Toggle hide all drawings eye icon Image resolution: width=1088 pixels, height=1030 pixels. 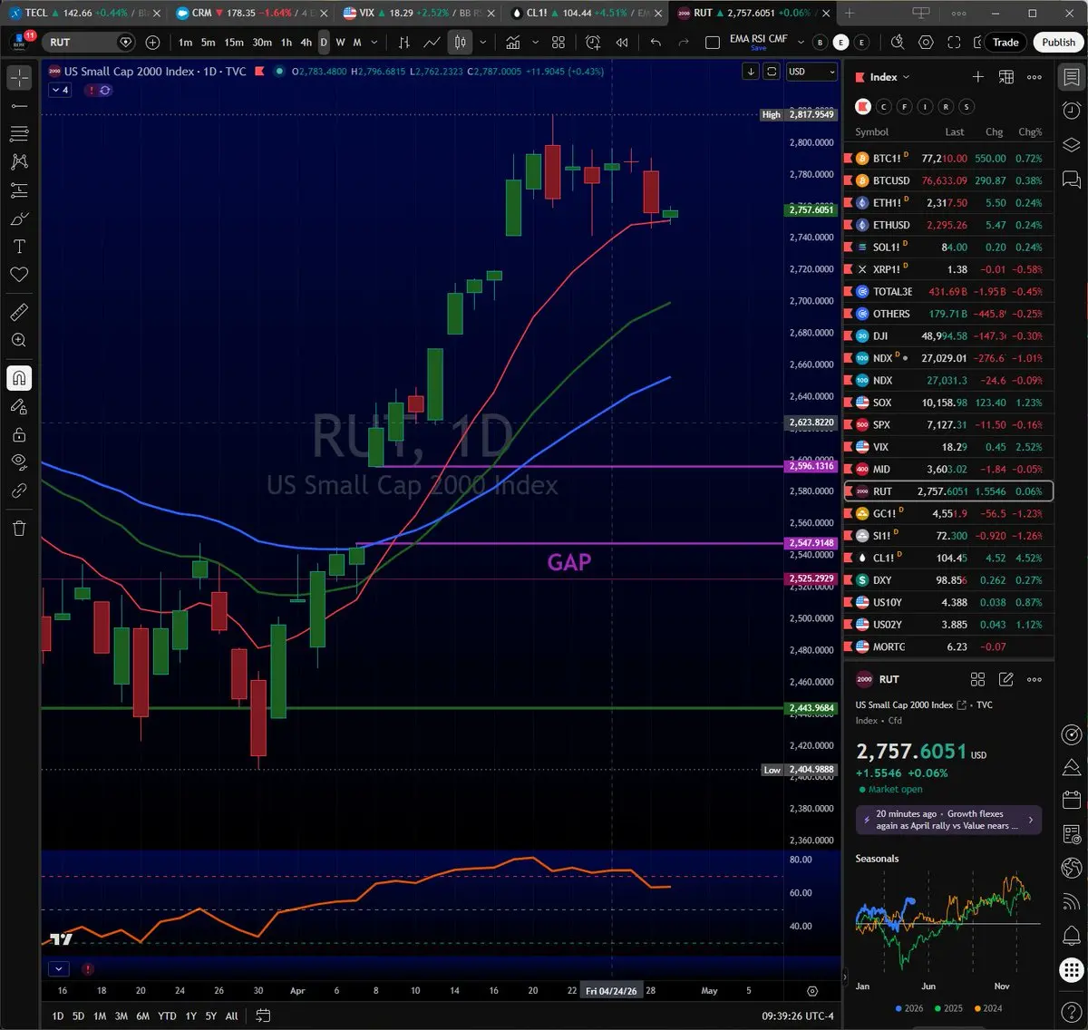tap(19, 462)
